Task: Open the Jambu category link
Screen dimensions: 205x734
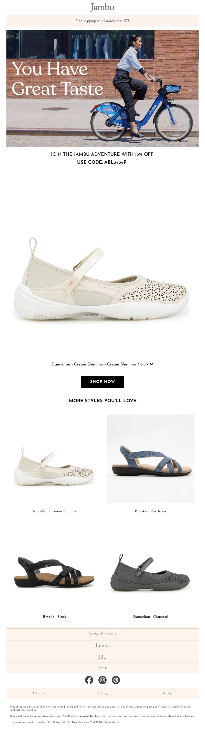Action: [x=102, y=645]
